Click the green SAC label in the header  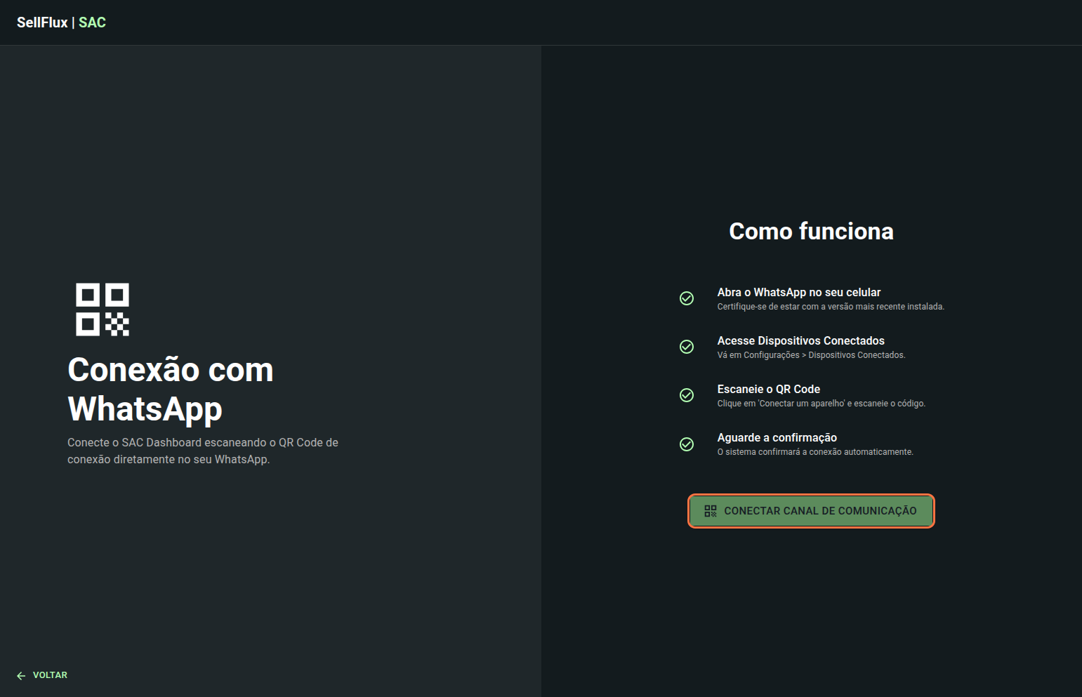pyautogui.click(x=92, y=22)
